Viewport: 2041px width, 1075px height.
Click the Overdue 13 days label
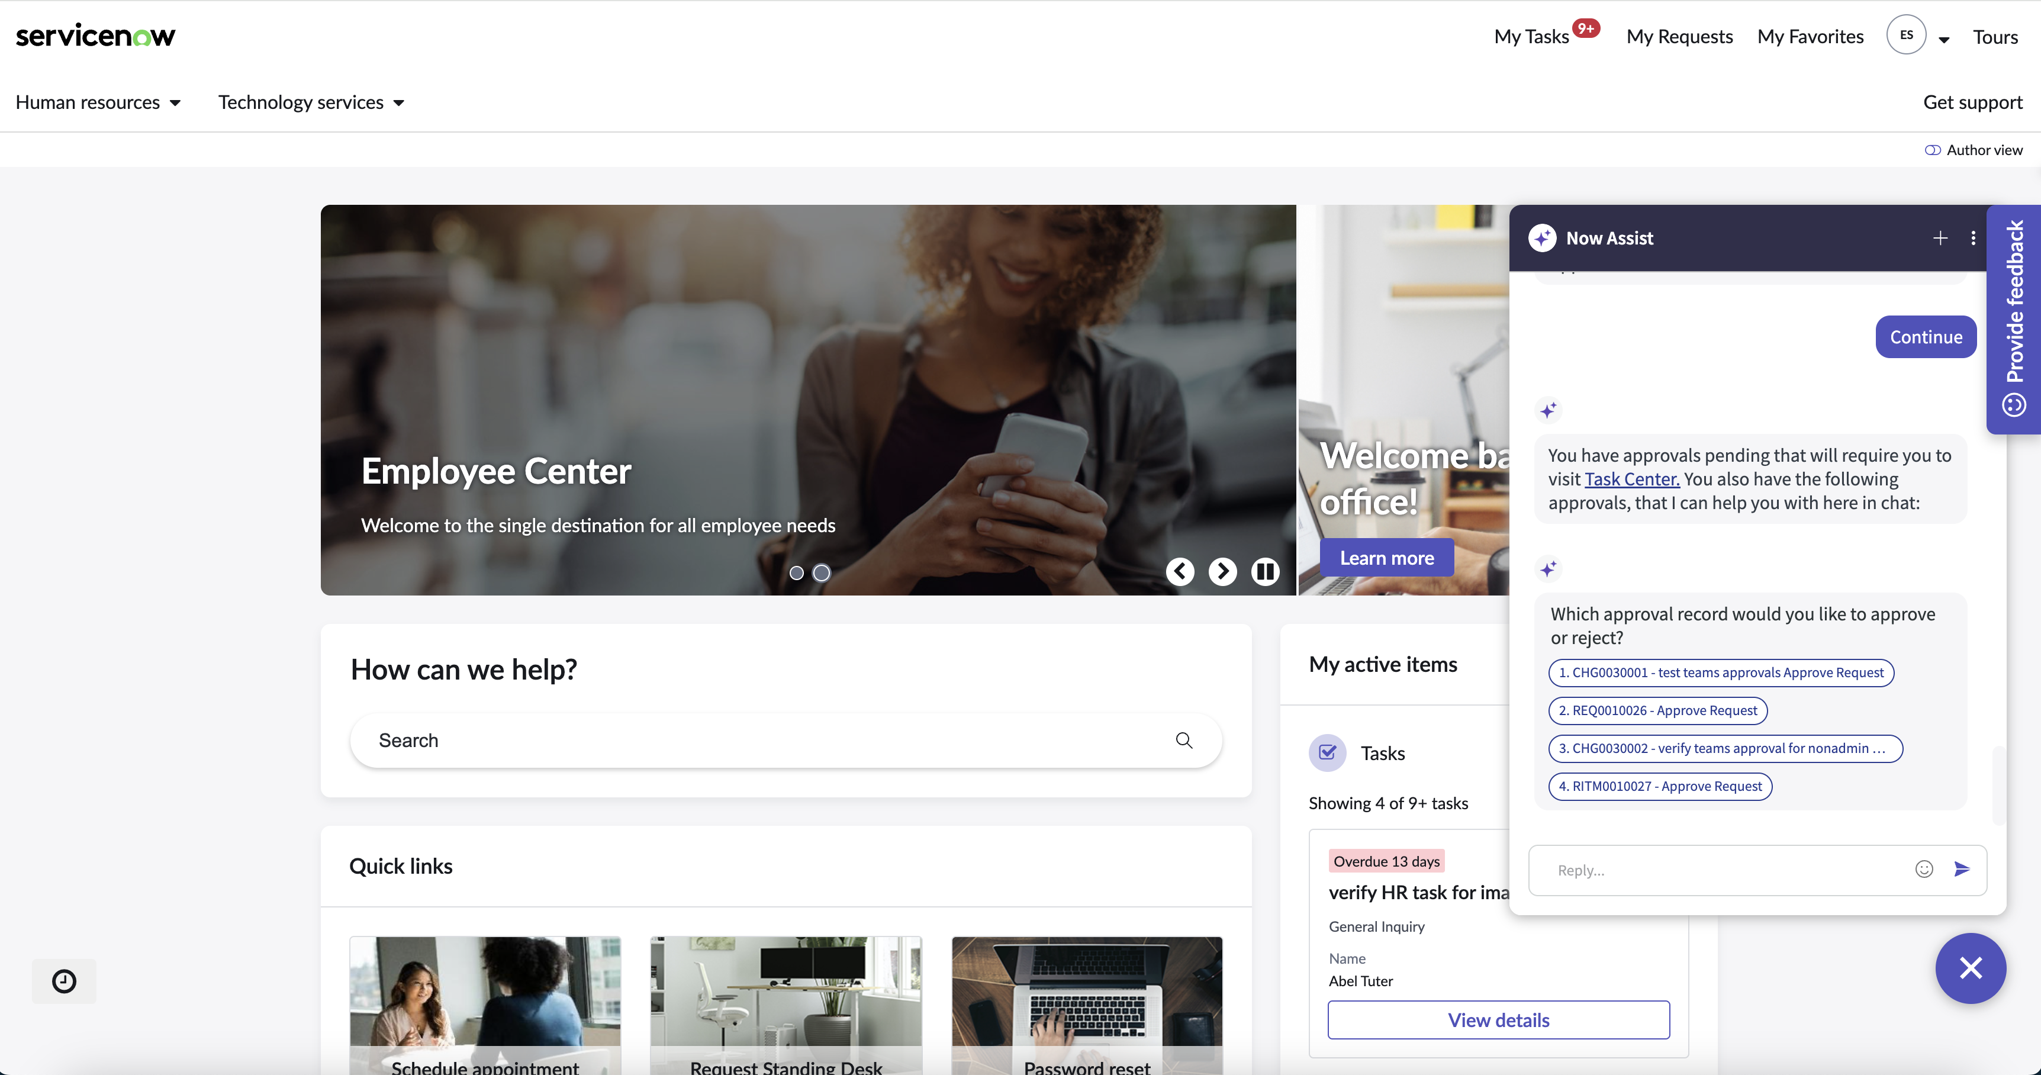1386,861
